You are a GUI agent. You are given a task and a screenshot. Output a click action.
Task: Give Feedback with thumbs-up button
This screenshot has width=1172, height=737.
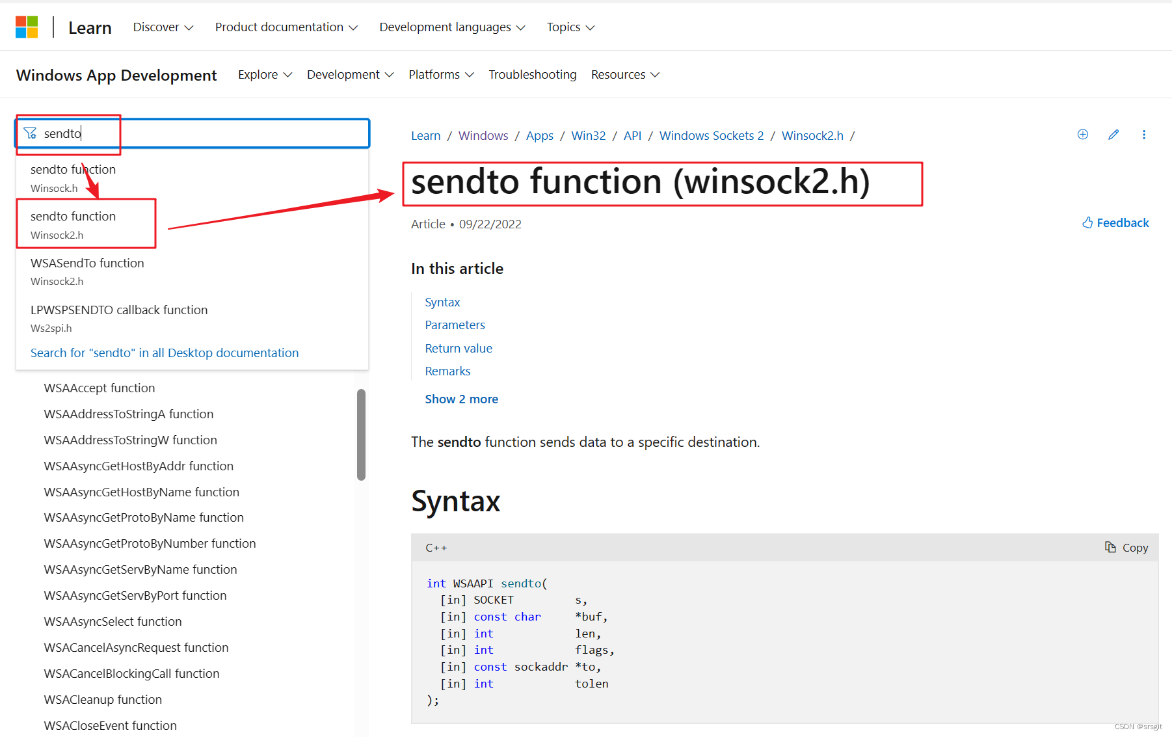click(x=1115, y=223)
